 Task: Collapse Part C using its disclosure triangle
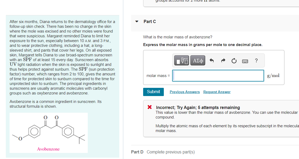click(x=136, y=21)
